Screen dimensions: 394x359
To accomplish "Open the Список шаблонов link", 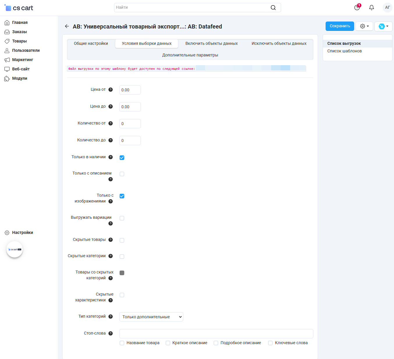I will 344,51.
